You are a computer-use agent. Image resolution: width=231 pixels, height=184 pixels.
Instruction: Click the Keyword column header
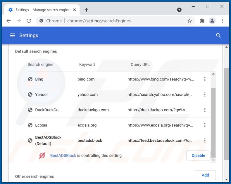point(87,64)
